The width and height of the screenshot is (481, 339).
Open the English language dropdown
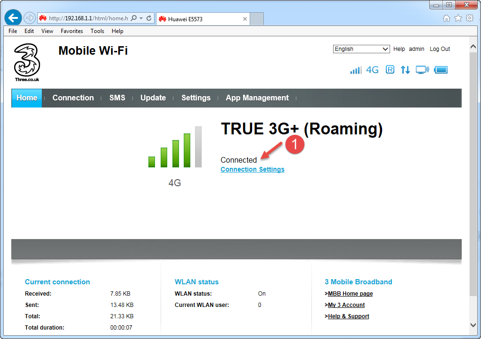(361, 49)
